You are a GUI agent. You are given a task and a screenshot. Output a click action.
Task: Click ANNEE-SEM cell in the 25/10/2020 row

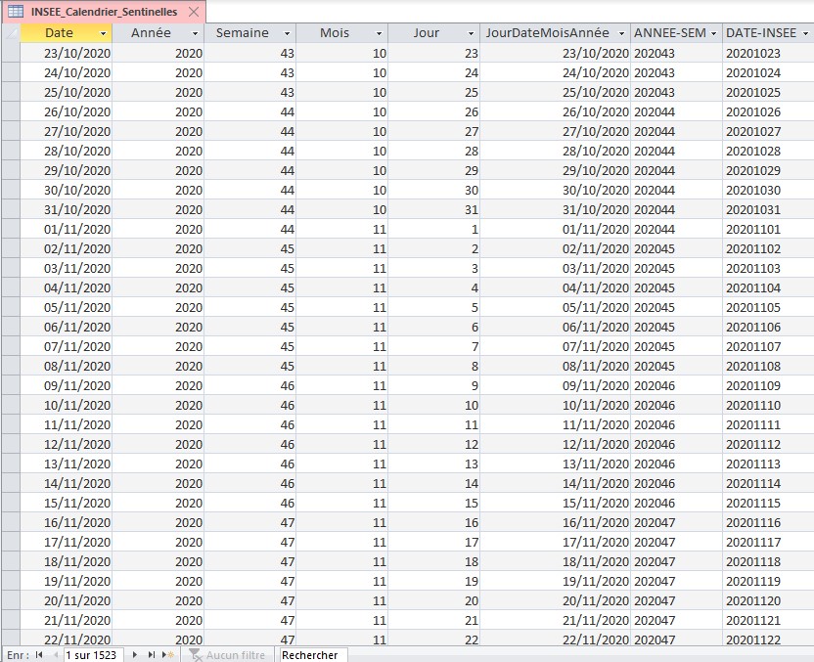(676, 92)
